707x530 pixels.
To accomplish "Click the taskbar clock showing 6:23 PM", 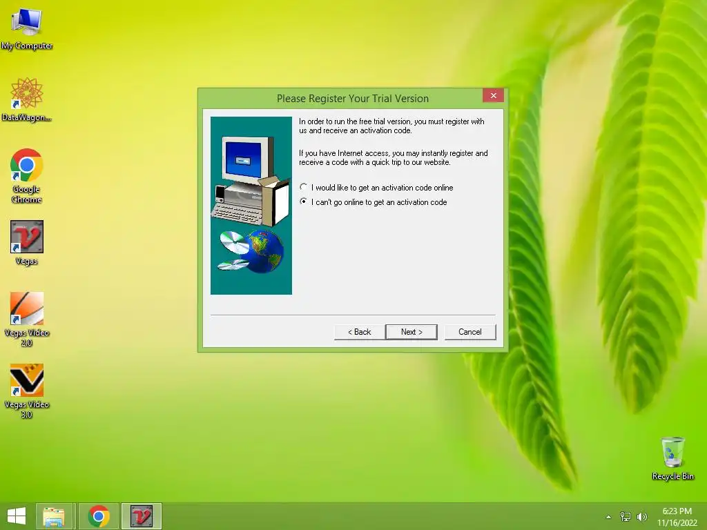I will [677, 517].
